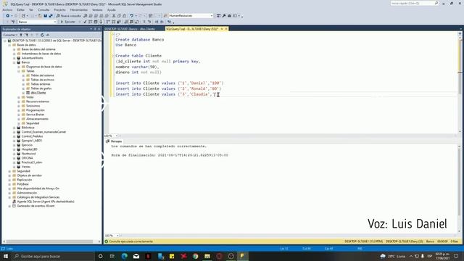Open the Ventana menu
464x261 pixels.
pyautogui.click(x=97, y=9)
